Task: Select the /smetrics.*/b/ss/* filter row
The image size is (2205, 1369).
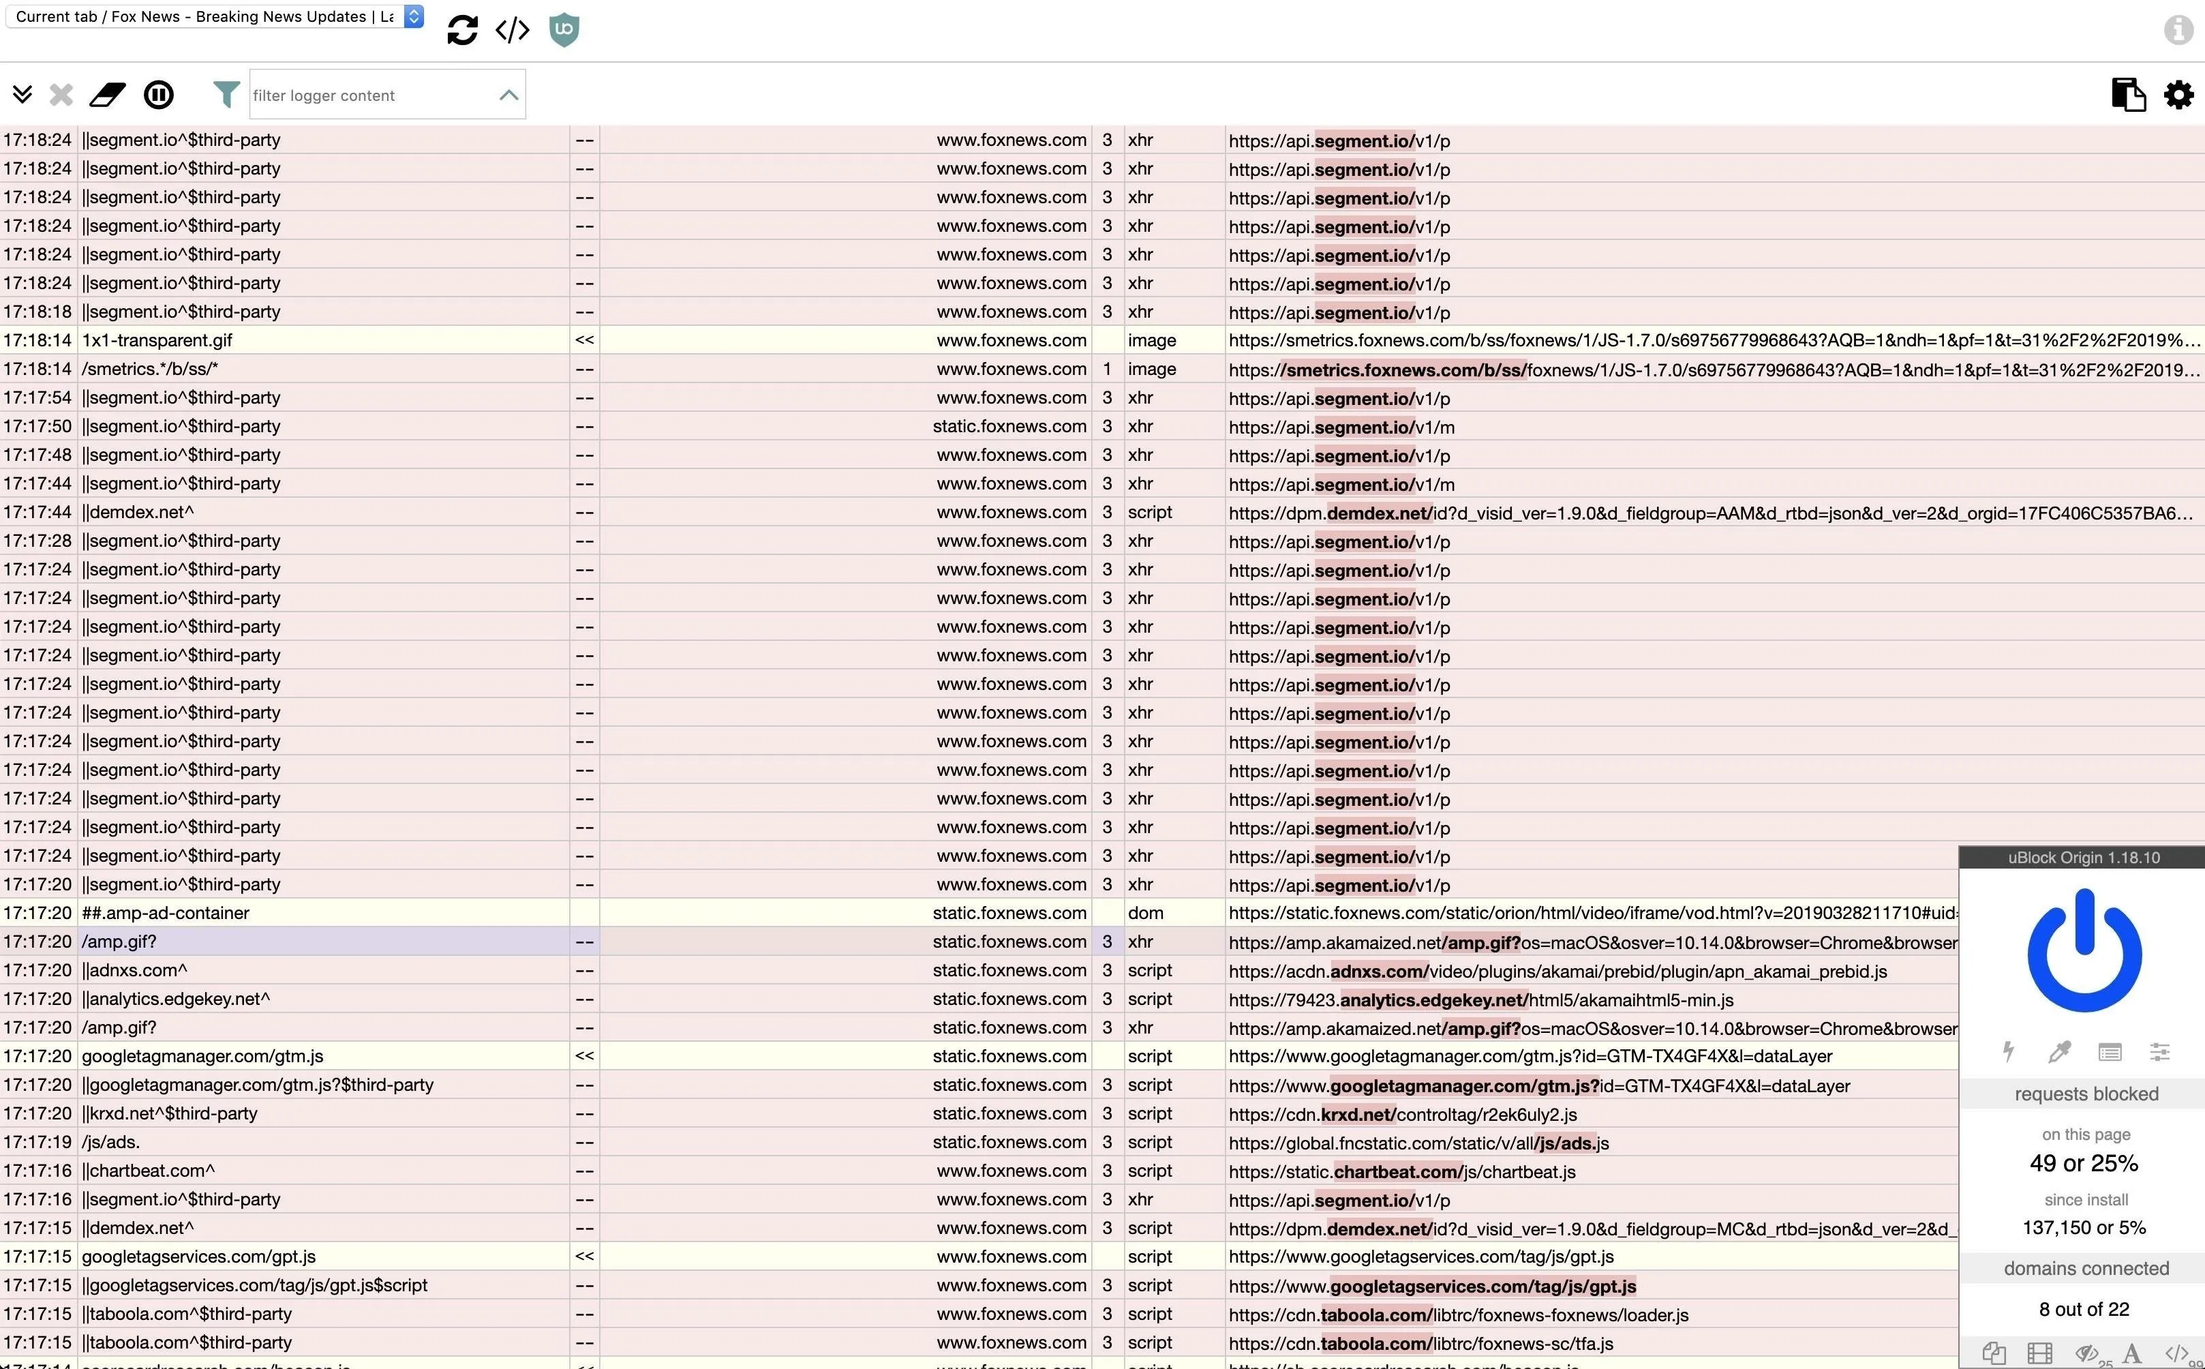Action: 1103,369
